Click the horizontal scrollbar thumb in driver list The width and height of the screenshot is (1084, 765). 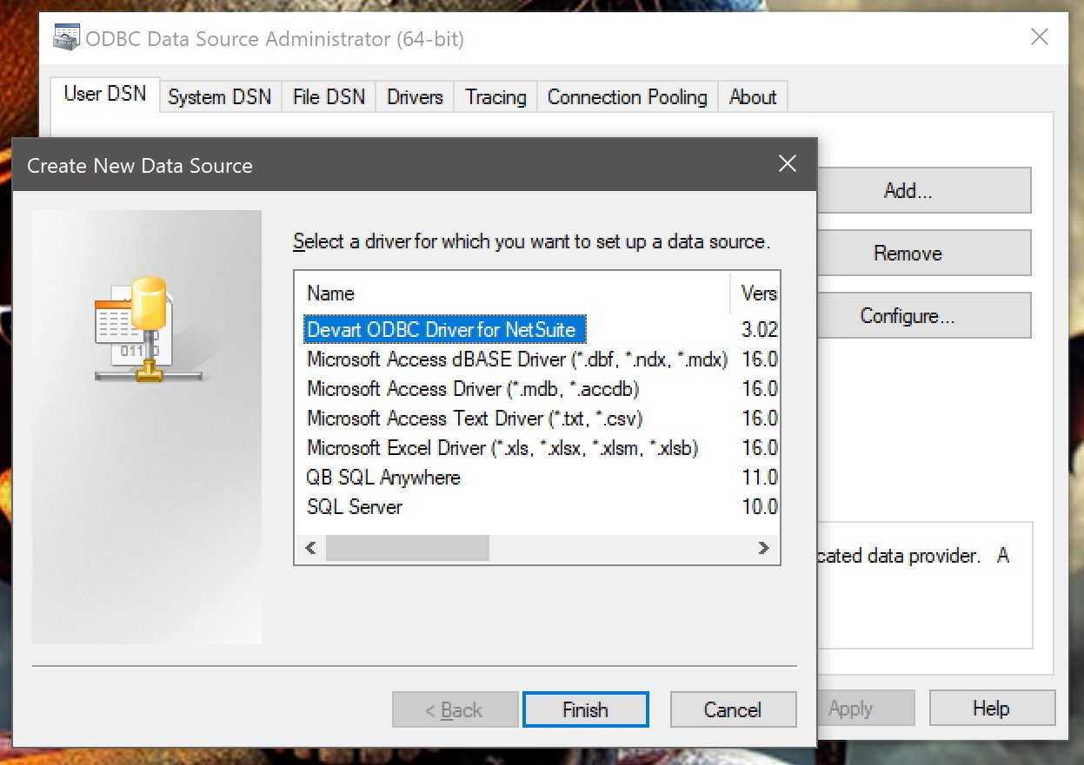click(x=407, y=548)
